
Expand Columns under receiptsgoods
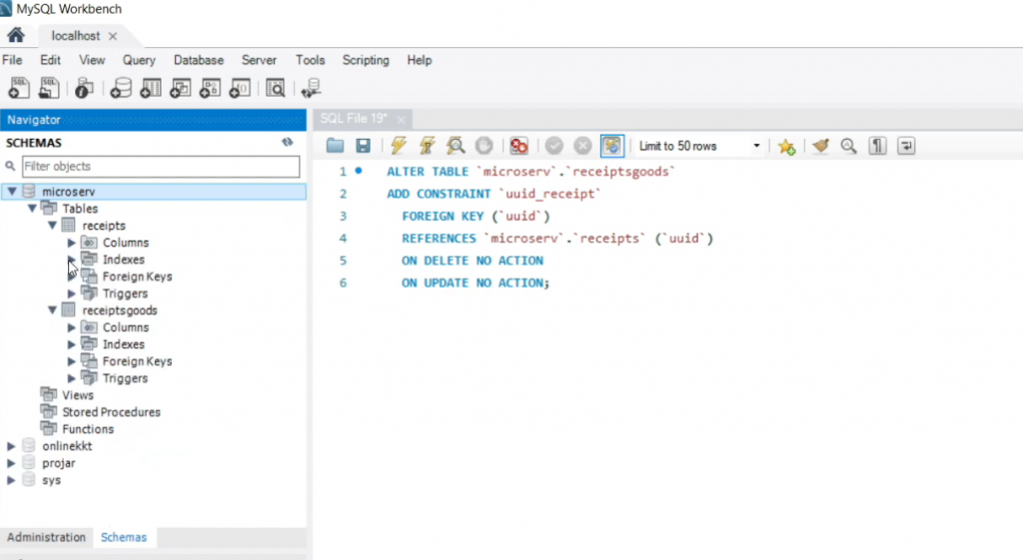pyautogui.click(x=72, y=327)
